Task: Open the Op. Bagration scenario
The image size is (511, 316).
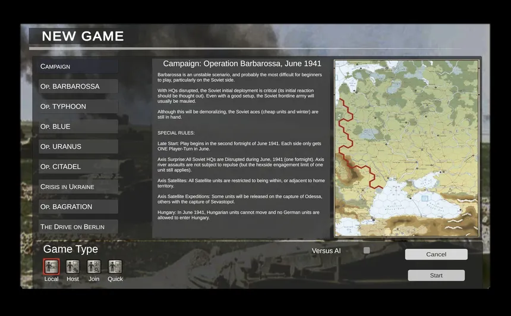Action: [78, 207]
